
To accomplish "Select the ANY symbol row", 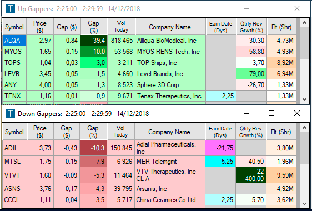I will [14, 85].
